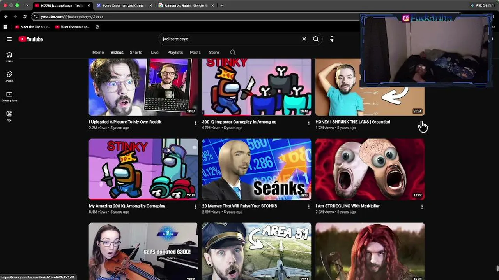Switch to Batman vs. Robin Google tab
Image resolution: width=499 pixels, height=280 pixels.
[186, 5]
